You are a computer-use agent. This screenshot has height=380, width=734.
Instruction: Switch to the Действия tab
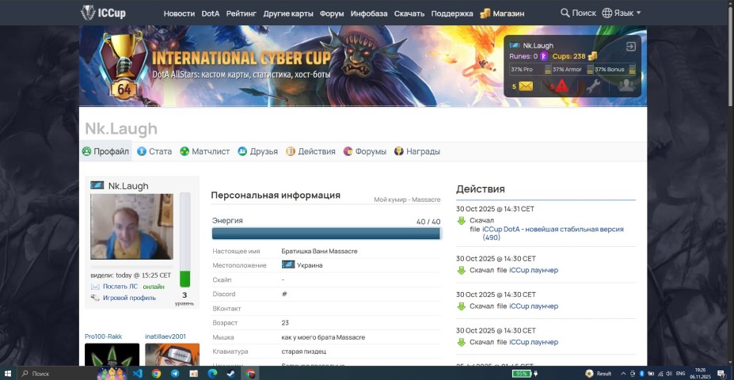click(311, 152)
